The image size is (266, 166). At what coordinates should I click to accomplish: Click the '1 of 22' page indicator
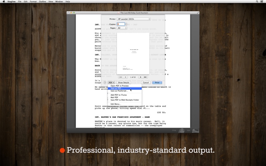pos(133,77)
